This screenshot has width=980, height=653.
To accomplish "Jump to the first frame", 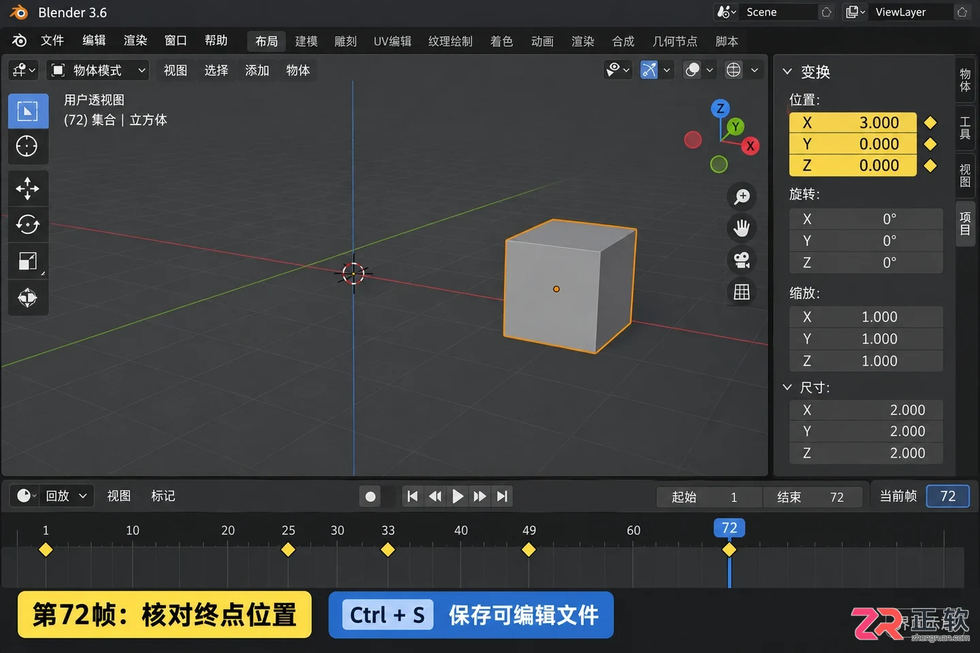I will [412, 497].
